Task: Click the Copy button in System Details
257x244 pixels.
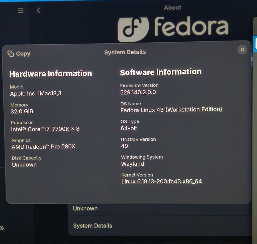Action: coord(19,54)
